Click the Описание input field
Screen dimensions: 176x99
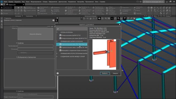pyautogui.click(x=35, y=49)
